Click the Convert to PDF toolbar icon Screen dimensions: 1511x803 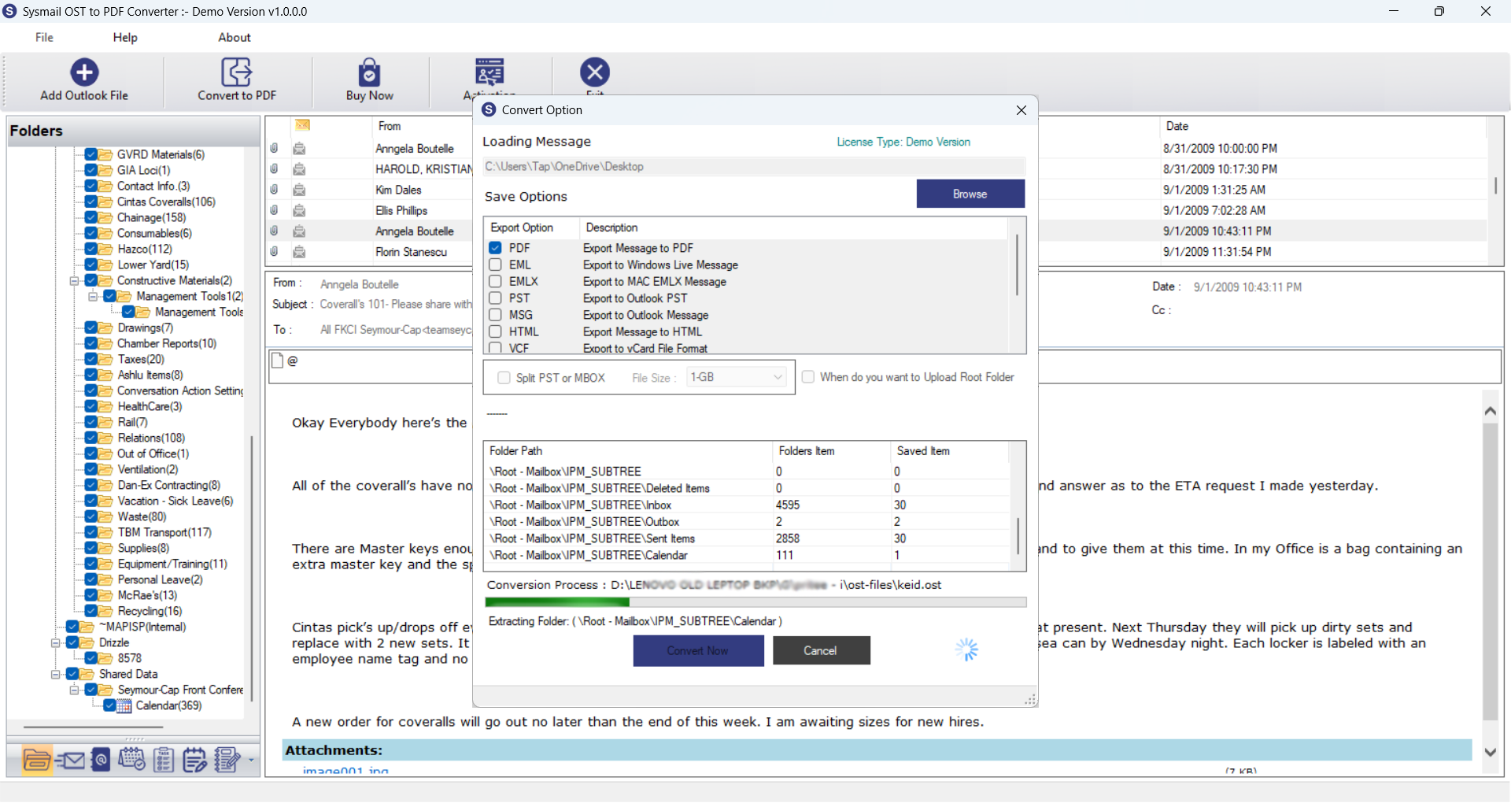pyautogui.click(x=236, y=72)
